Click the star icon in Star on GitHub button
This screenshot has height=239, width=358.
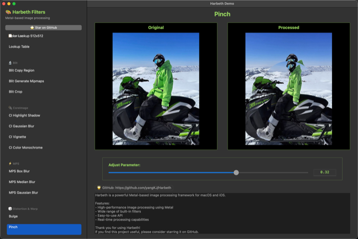[x=32, y=28]
